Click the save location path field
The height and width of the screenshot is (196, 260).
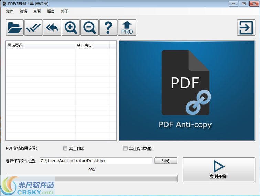(x=96, y=161)
